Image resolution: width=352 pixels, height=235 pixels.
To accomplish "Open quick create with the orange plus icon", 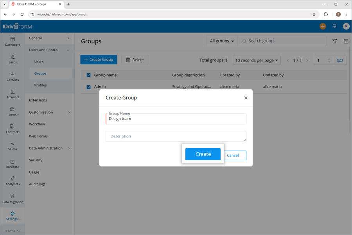I will tap(323, 26).
